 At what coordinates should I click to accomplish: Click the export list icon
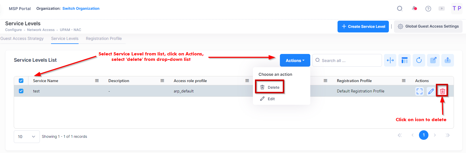tap(433, 60)
